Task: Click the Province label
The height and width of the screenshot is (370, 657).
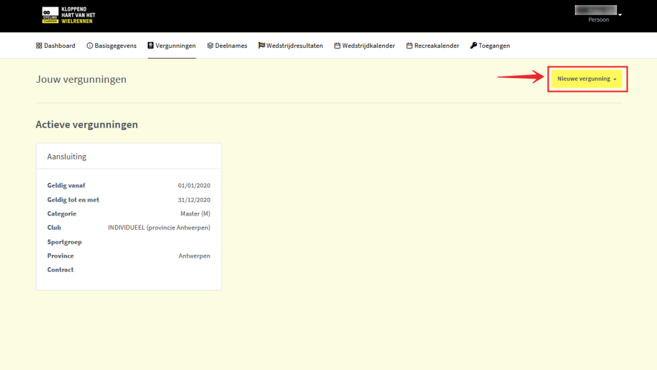Action: [x=60, y=256]
